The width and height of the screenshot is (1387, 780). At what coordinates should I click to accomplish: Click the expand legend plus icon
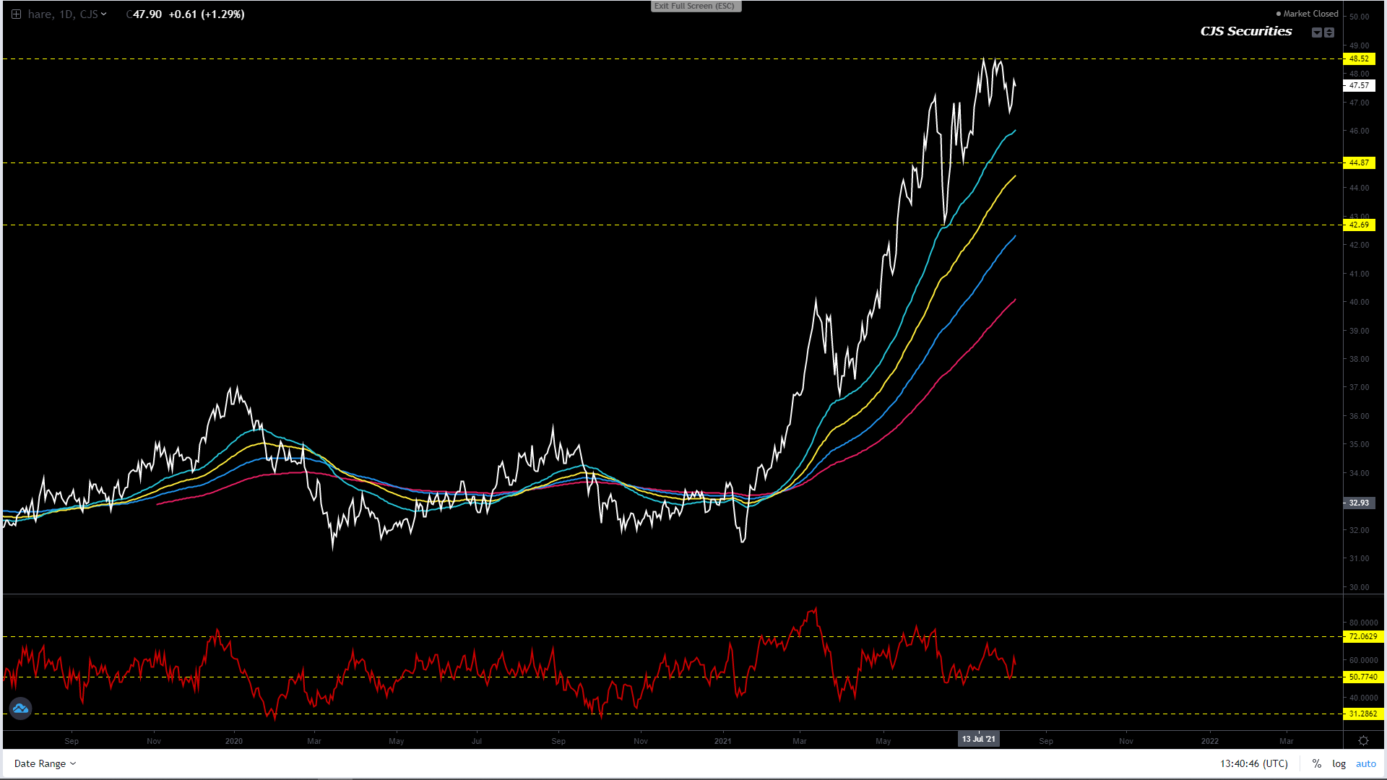pyautogui.click(x=16, y=14)
